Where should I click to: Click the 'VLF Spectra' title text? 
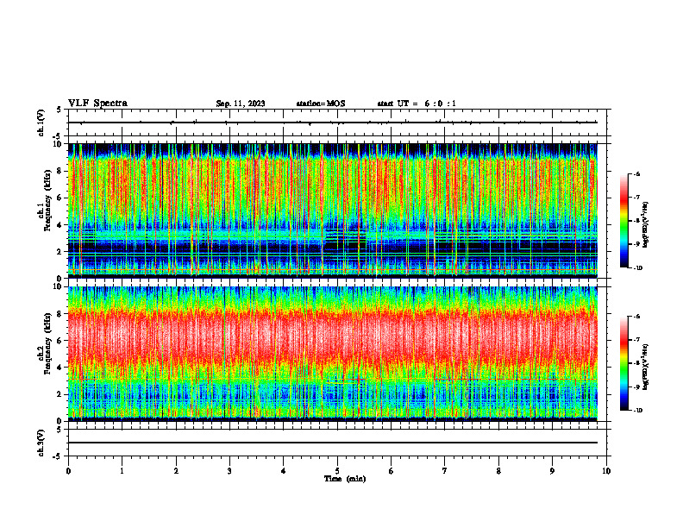point(97,104)
